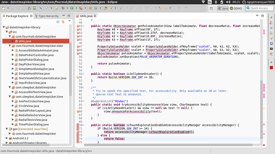Screen dimensions: 275x154
Task: Click the Quick Access search field
Action: tap(259, 8)
